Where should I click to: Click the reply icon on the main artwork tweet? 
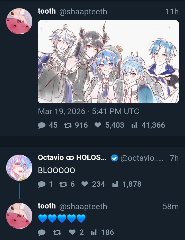point(42,125)
